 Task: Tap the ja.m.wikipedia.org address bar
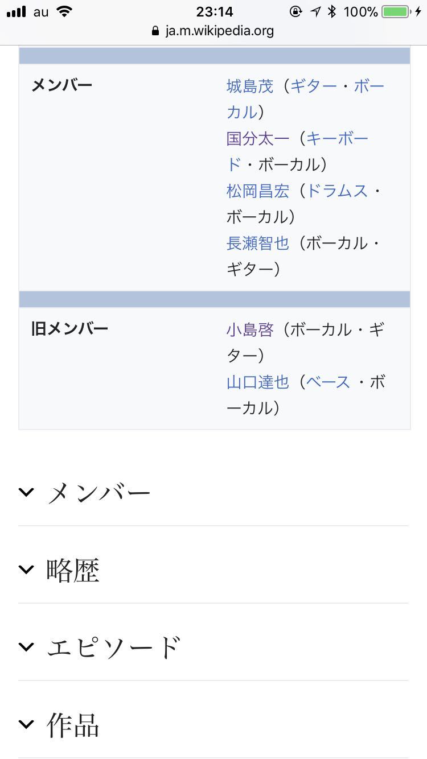pos(220,31)
